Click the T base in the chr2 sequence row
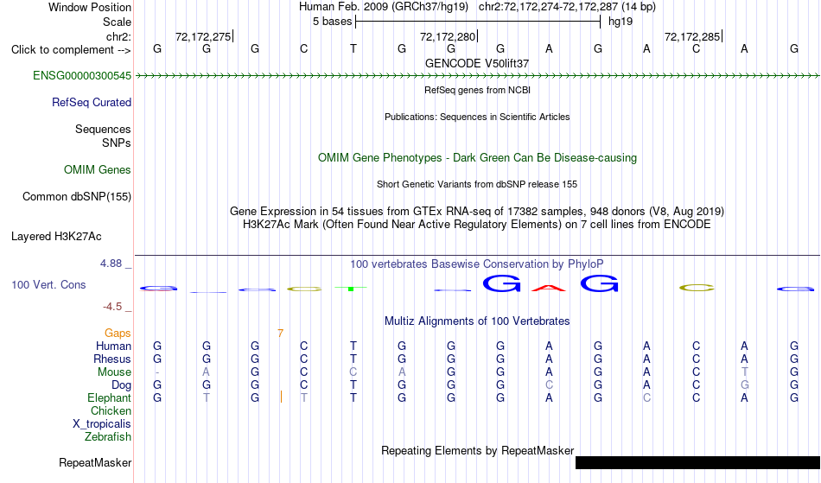 click(x=353, y=48)
